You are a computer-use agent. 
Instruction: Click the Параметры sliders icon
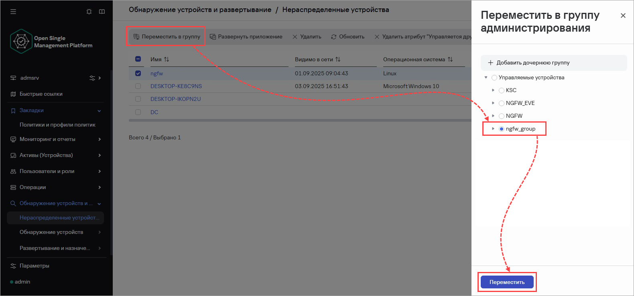click(x=13, y=266)
